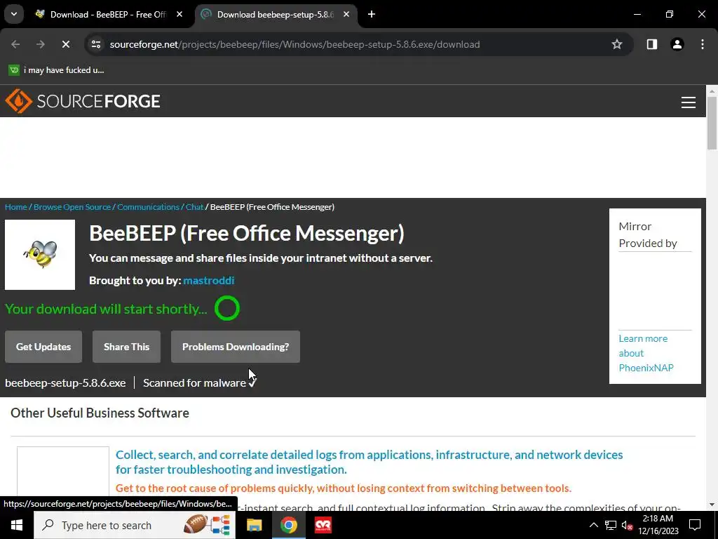
Task: Open the Chrome profile menu
Action: point(677,44)
